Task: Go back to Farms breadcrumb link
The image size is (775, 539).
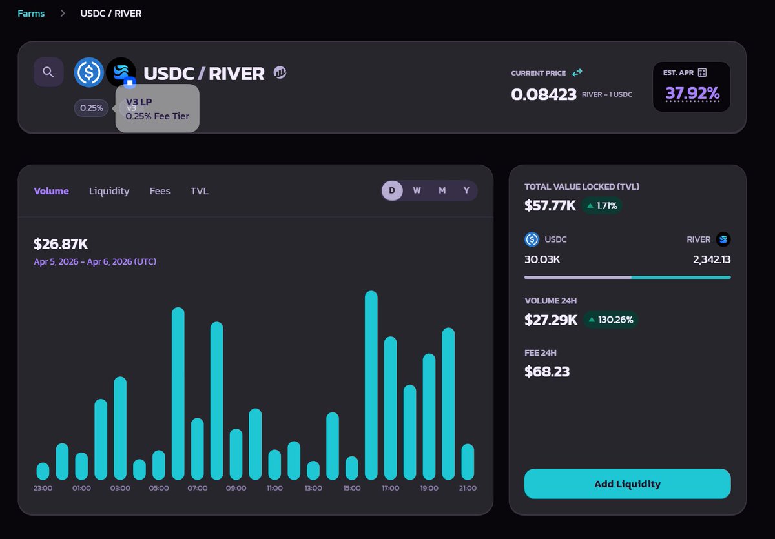Action: (31, 13)
